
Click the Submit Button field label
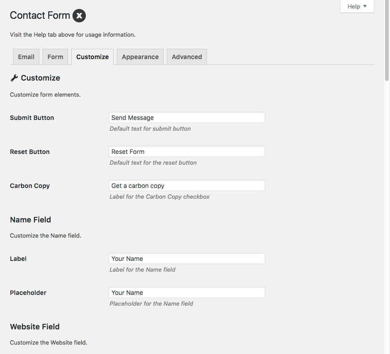coord(32,118)
